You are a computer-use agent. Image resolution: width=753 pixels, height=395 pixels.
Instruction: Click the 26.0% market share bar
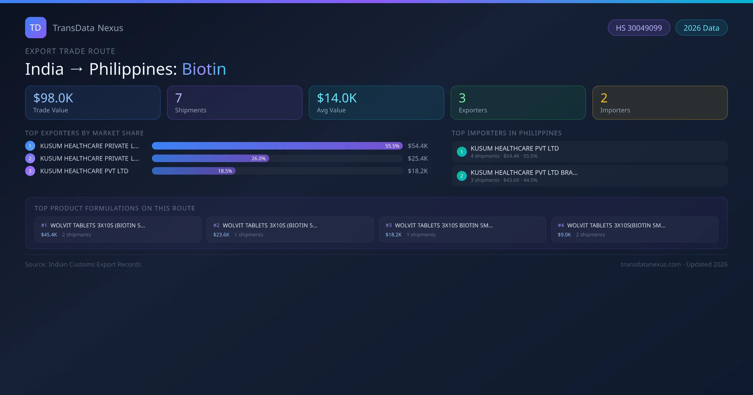pos(210,158)
